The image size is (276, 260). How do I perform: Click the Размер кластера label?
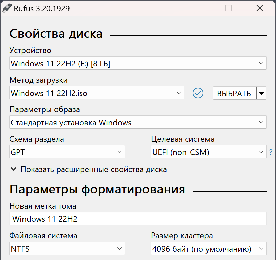pyautogui.click(x=182, y=236)
